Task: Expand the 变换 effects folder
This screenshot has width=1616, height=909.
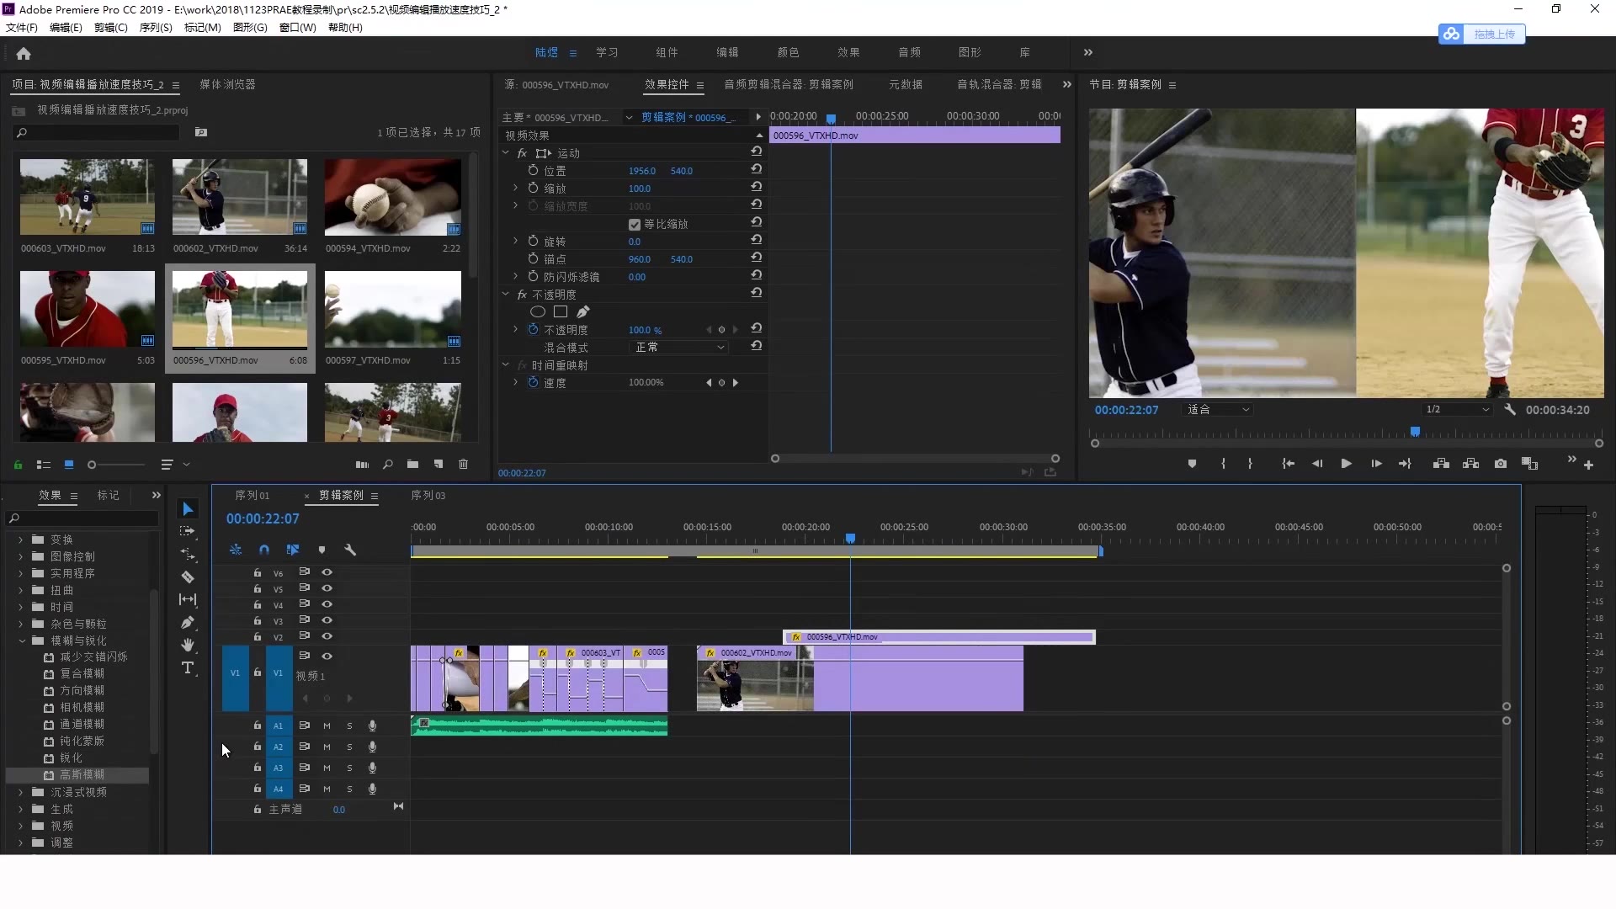Action: [x=21, y=540]
